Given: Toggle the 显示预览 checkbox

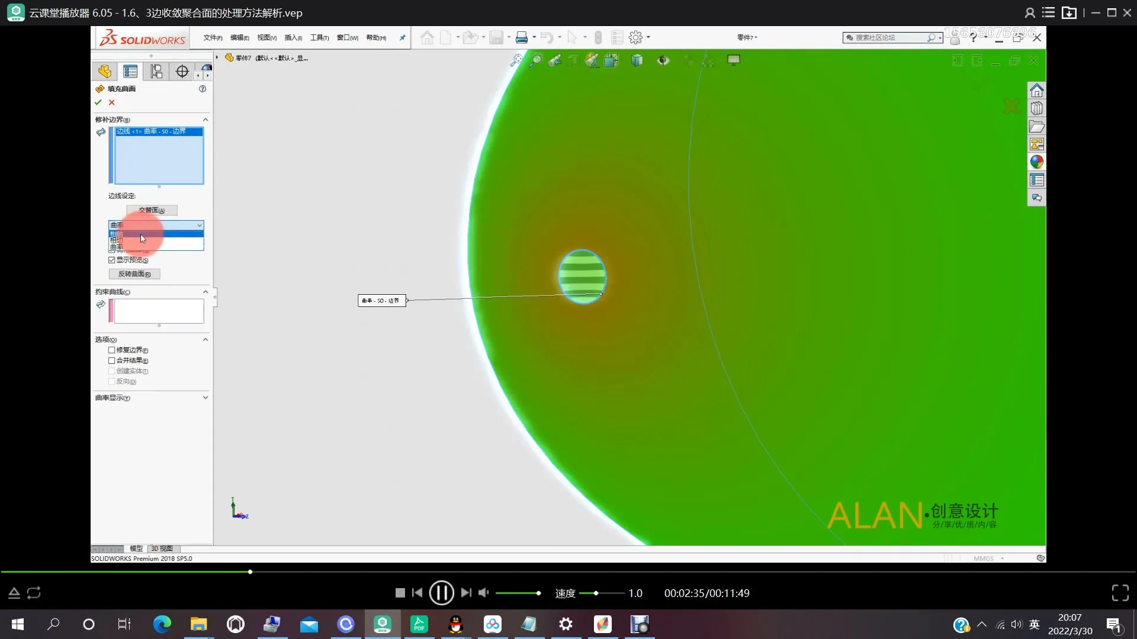Looking at the screenshot, I should point(112,260).
